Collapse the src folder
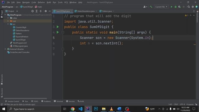This screenshot has width=199, height=112. [8, 24]
